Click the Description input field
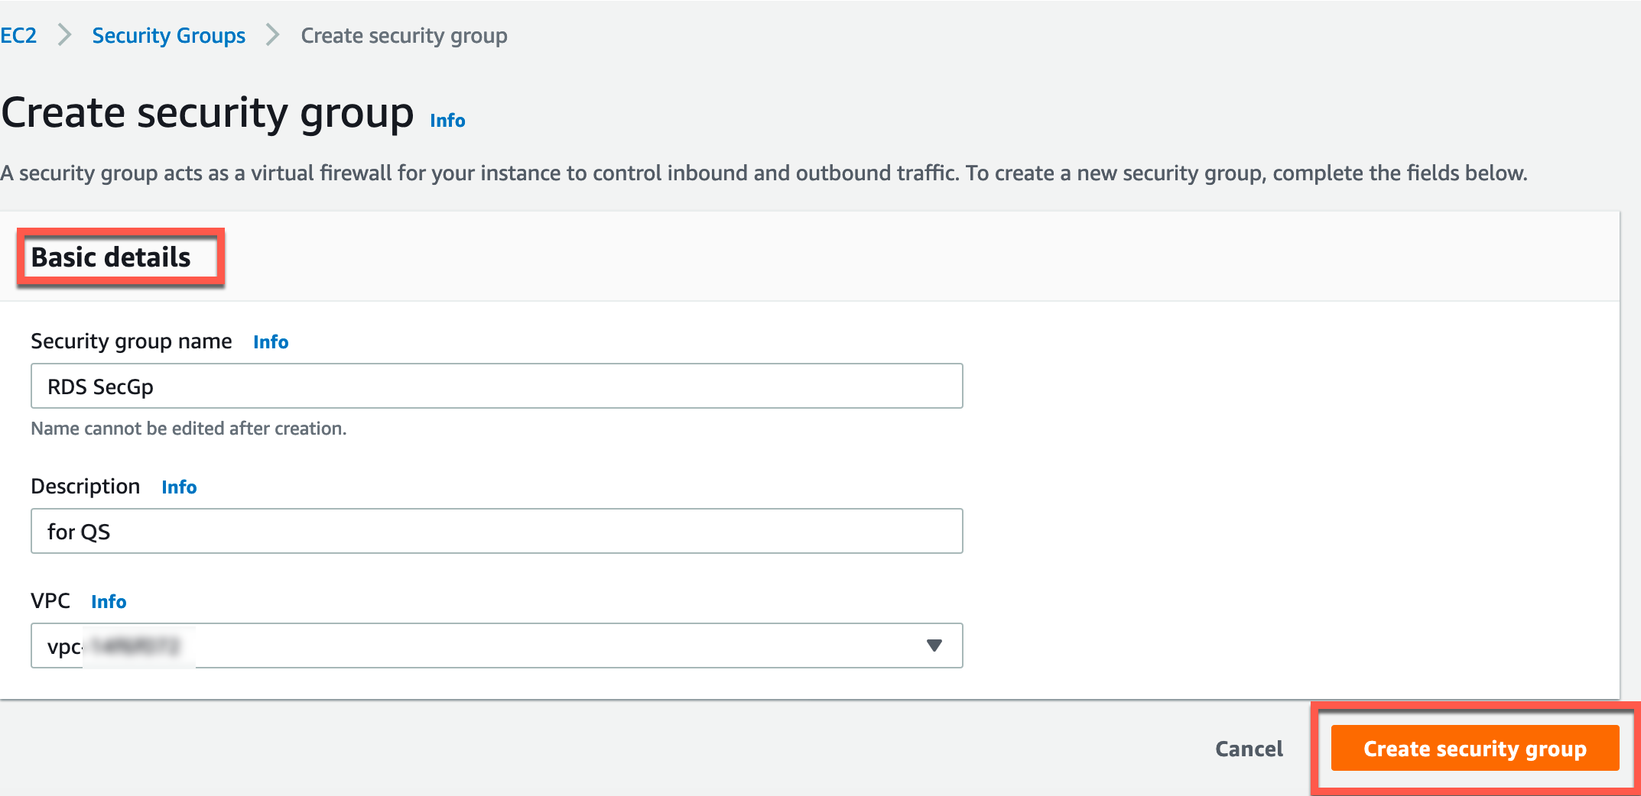 click(496, 532)
